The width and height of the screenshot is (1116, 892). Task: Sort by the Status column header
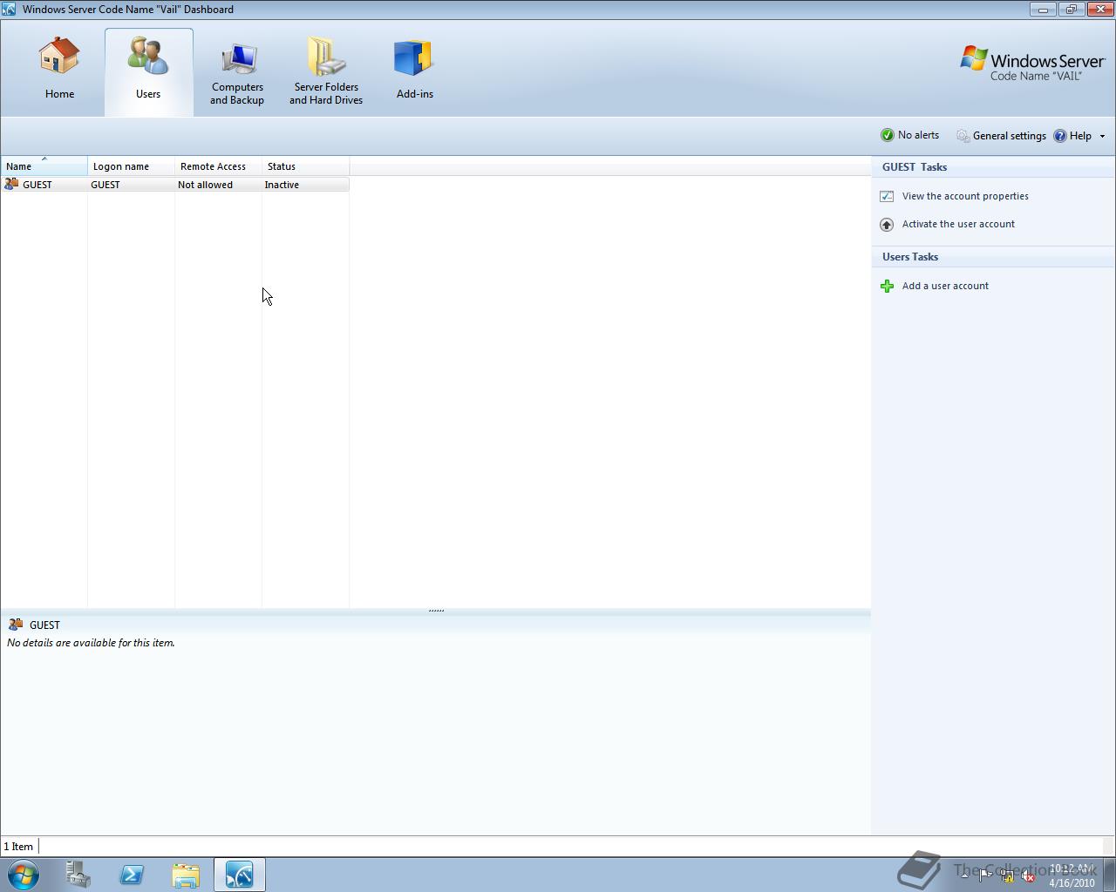(305, 166)
